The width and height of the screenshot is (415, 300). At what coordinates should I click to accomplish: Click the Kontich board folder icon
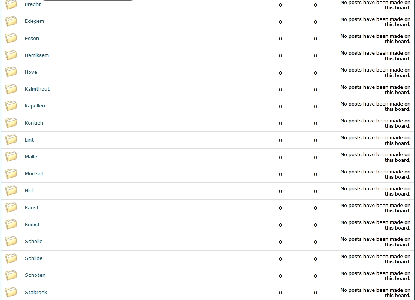click(x=11, y=123)
